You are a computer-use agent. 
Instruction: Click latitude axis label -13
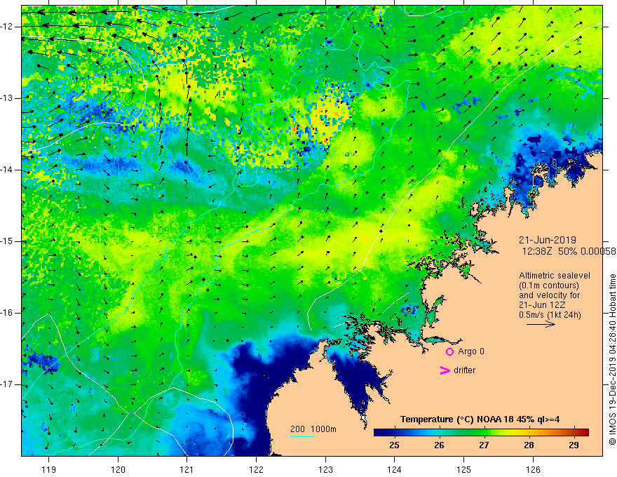8,98
